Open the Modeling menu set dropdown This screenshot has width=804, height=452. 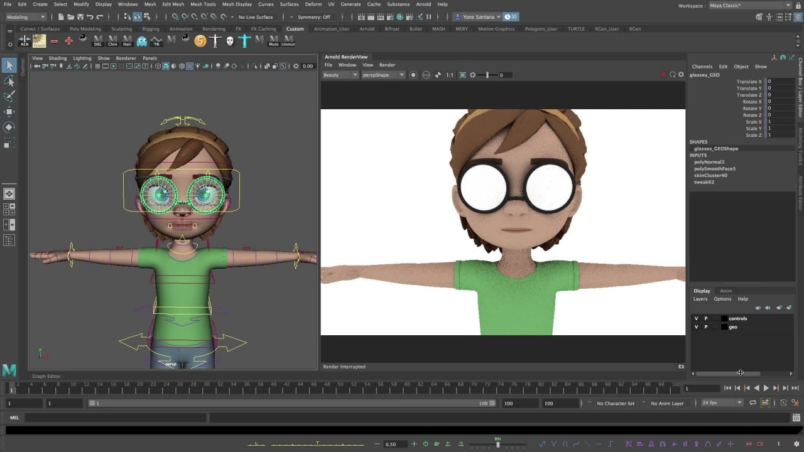(x=26, y=17)
